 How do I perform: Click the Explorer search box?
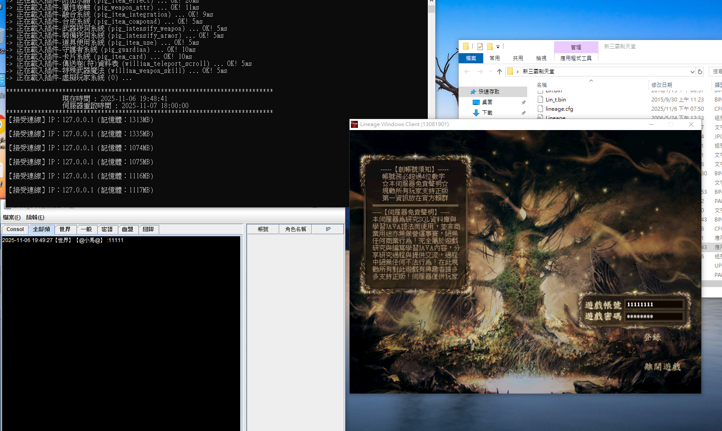pos(716,72)
